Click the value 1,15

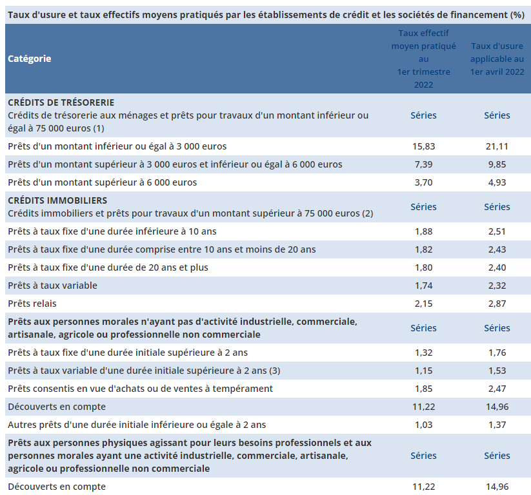[423, 371]
